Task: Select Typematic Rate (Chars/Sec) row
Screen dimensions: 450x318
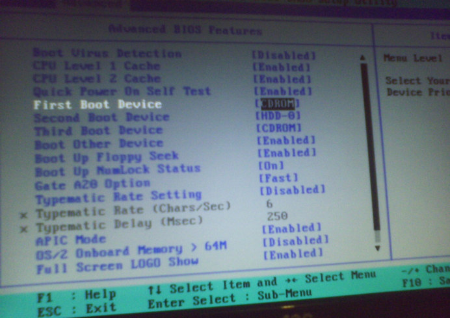Action: [133, 210]
